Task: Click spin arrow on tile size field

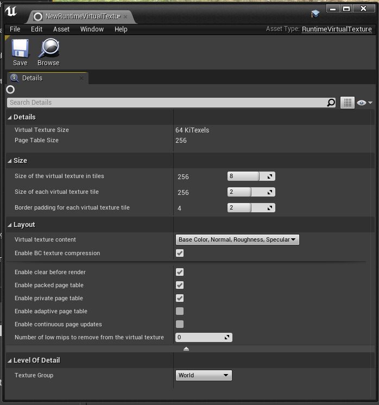Action: click(x=270, y=192)
